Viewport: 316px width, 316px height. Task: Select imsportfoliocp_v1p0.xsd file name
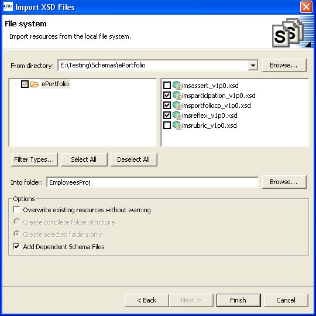(217, 106)
